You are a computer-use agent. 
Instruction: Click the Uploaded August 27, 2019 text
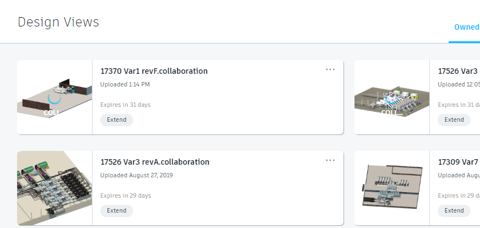pos(137,175)
